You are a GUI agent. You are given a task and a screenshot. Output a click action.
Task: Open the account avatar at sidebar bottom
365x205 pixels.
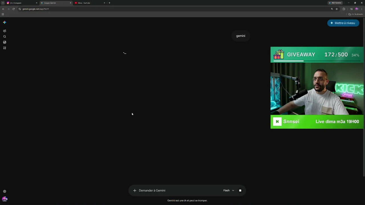pos(5,199)
